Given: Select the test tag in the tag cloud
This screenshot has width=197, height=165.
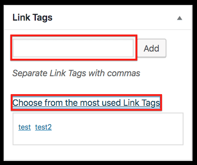Looking at the screenshot, I should (25, 127).
